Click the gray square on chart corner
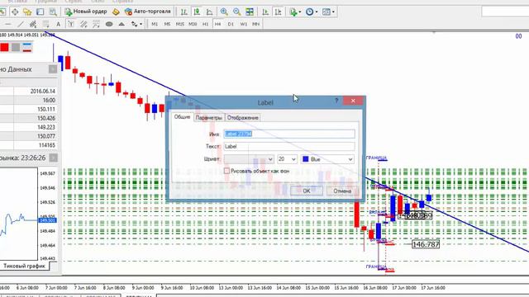Screen dimensions: 529x297 [16, 47]
